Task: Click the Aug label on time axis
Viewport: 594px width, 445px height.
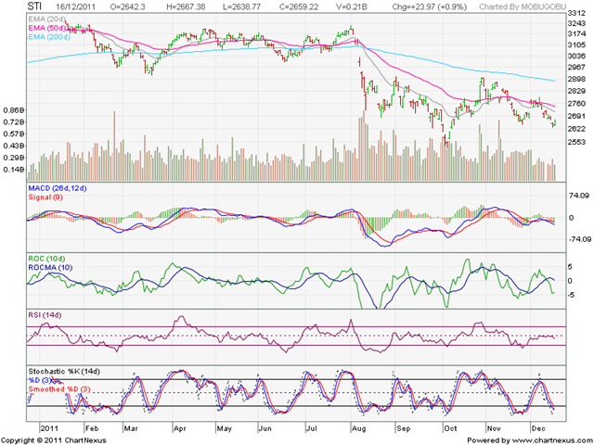Action: click(x=359, y=428)
